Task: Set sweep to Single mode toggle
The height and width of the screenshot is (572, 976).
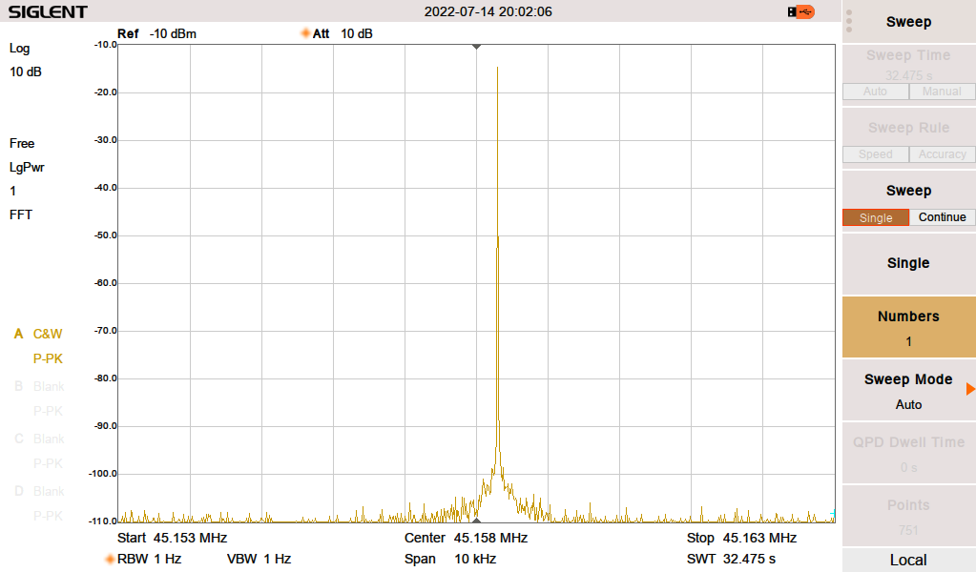Action: (x=875, y=217)
